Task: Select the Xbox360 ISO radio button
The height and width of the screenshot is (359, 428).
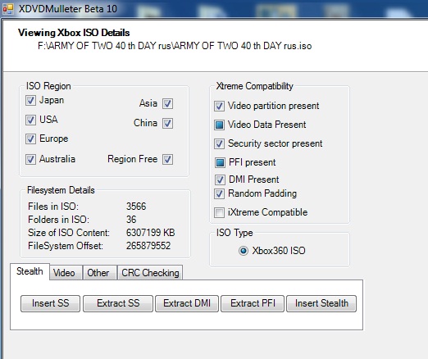Action: pyautogui.click(x=244, y=251)
